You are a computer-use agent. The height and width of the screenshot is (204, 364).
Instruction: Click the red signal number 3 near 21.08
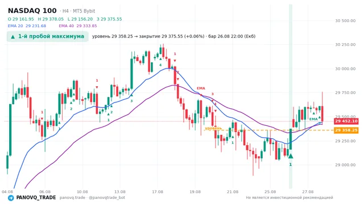click(x=212, y=94)
